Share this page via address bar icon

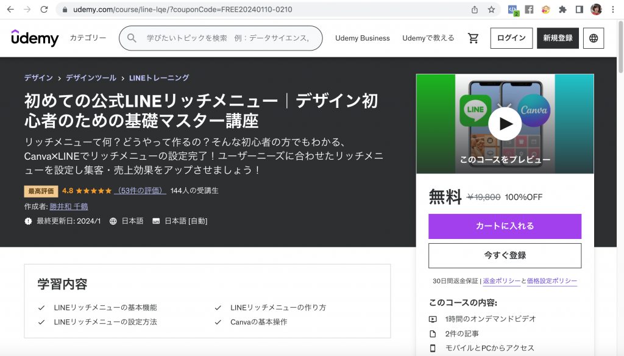pos(474,10)
